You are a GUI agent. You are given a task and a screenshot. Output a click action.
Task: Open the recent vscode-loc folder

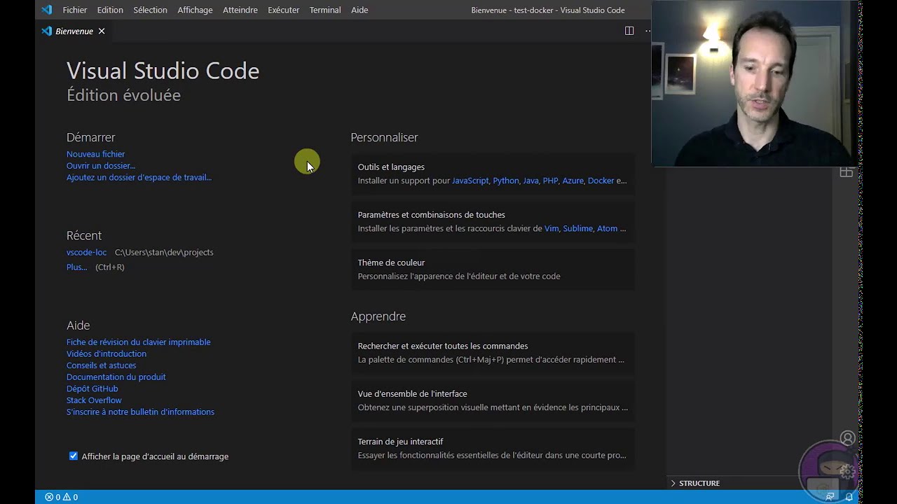[87, 252]
